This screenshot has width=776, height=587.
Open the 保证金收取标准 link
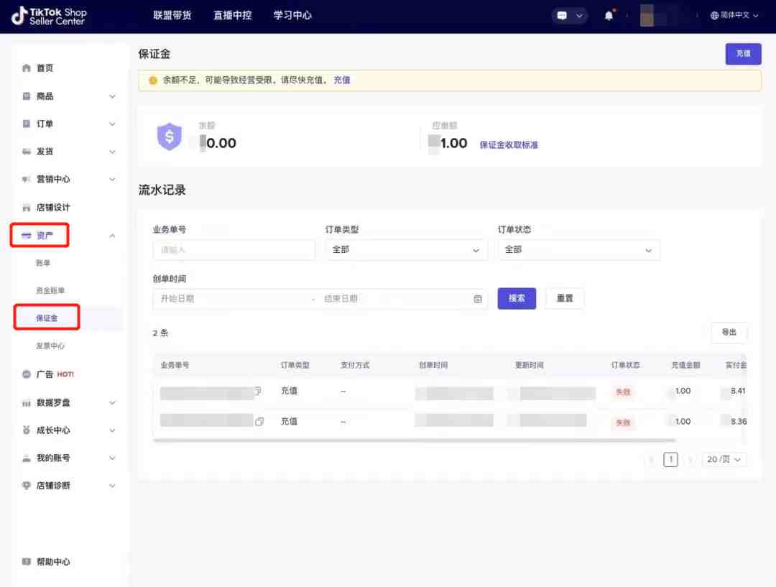click(509, 144)
